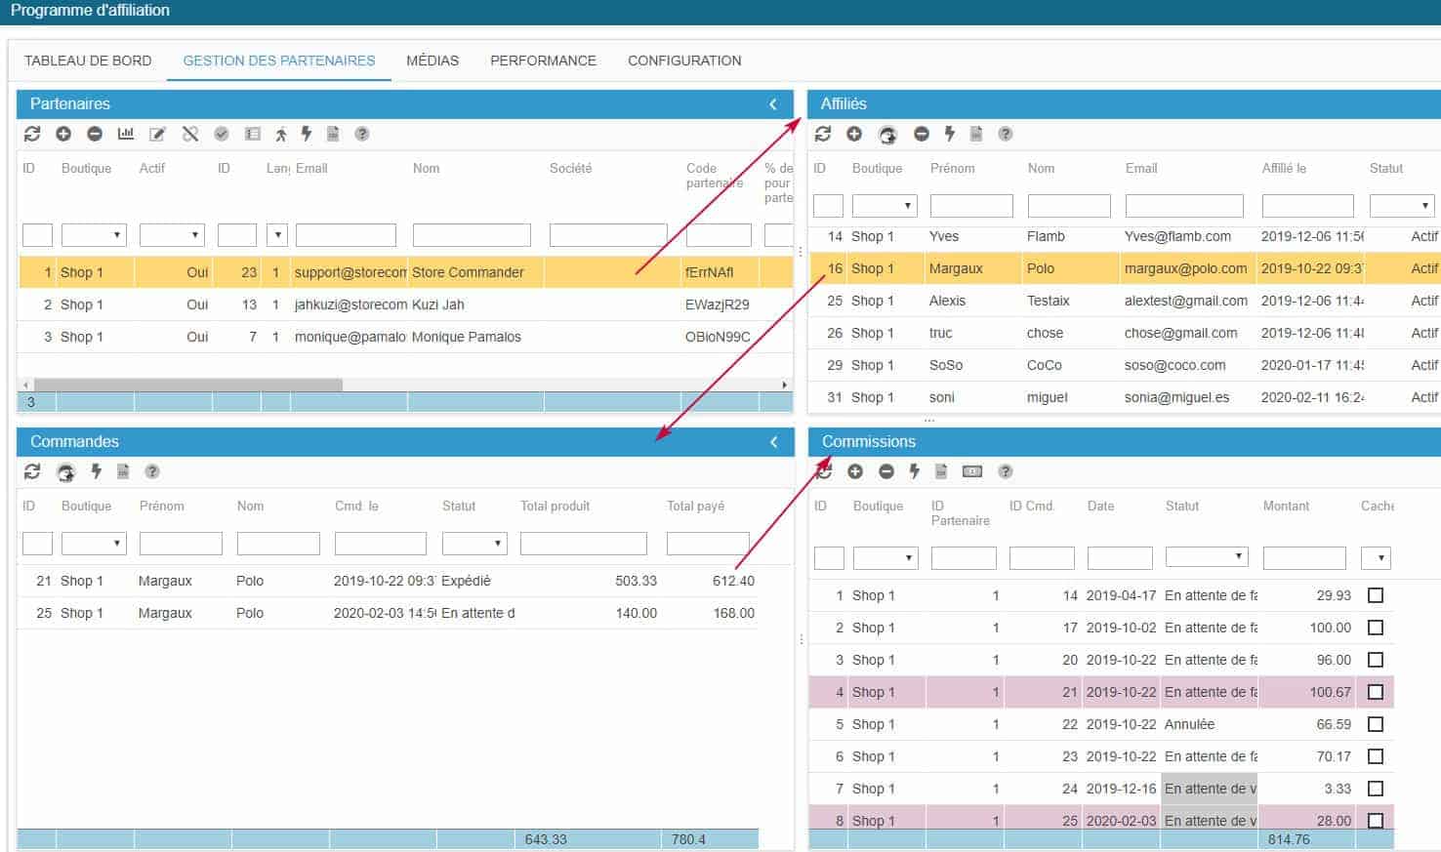Click the Partenaires horizontal scrollbar
Screen dimensions: 1441x852
[x=188, y=385]
